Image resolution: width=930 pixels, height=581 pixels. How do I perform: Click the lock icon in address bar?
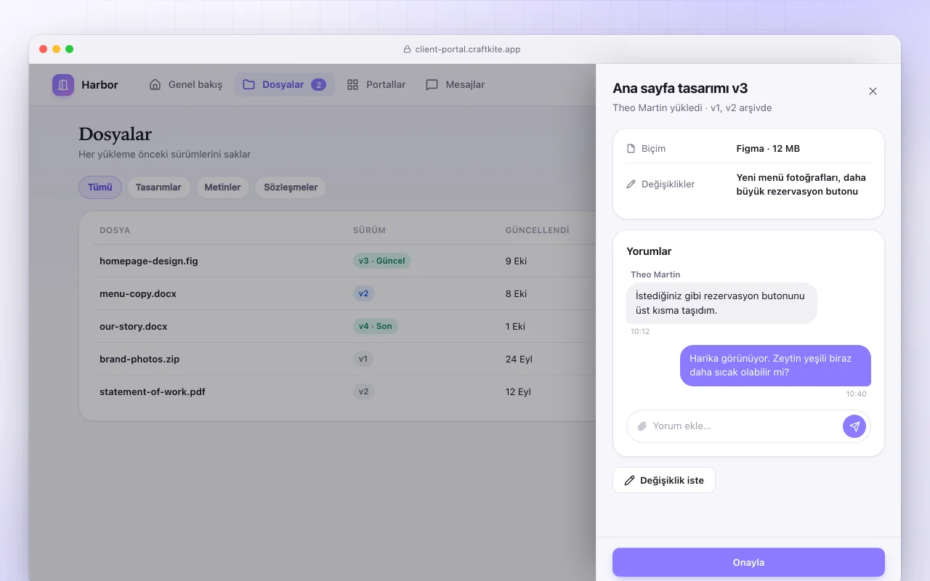click(x=408, y=49)
